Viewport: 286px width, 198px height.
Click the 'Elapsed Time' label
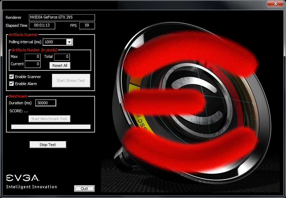coord(16,25)
